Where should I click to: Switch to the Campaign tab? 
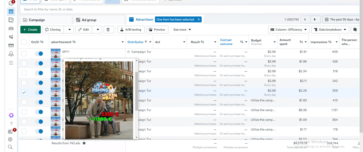click(46, 20)
